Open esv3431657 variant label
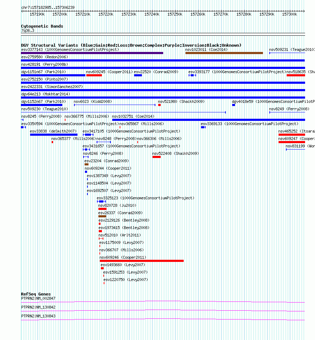The height and width of the screenshot is (340, 315). [131, 146]
